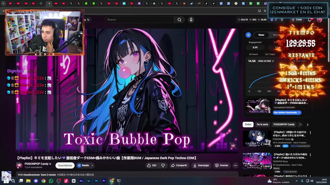Open File Explorer from the taskbar
The width and height of the screenshot is (330, 185).
[28, 181]
